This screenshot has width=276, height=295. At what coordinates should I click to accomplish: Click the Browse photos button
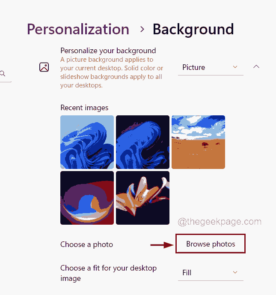tap(211, 244)
